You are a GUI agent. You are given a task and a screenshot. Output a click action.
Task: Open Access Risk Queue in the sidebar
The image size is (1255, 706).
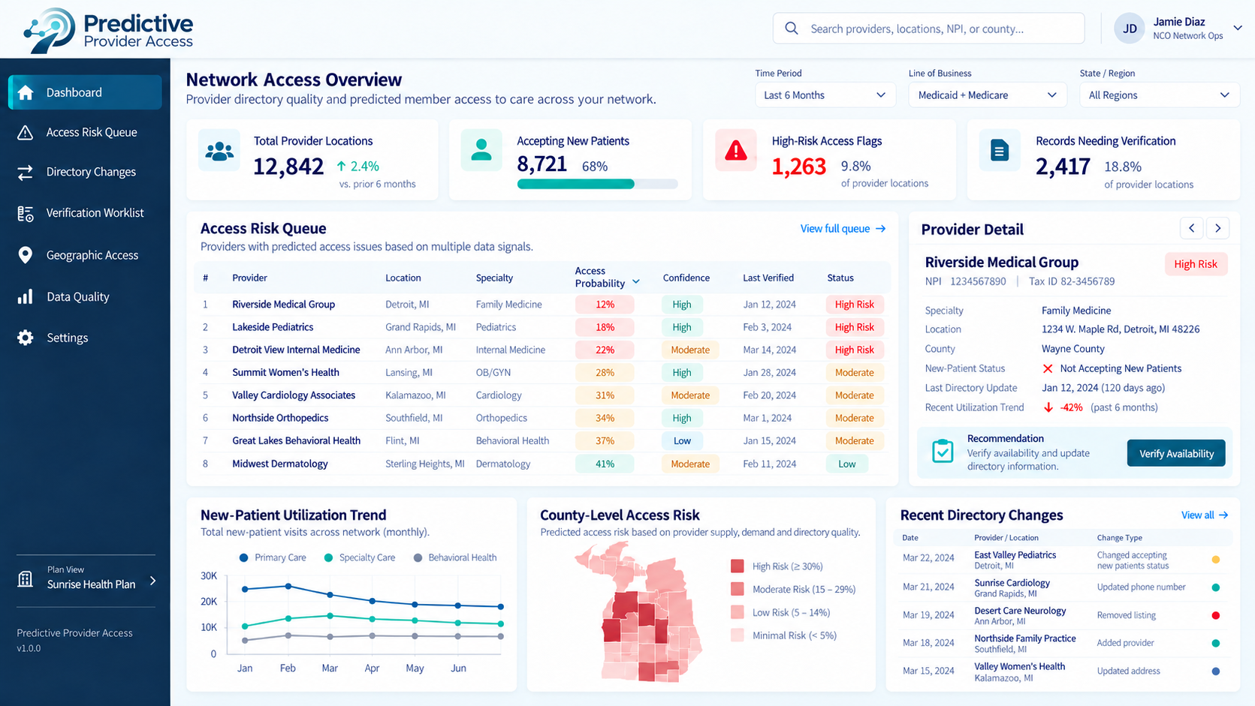85,132
